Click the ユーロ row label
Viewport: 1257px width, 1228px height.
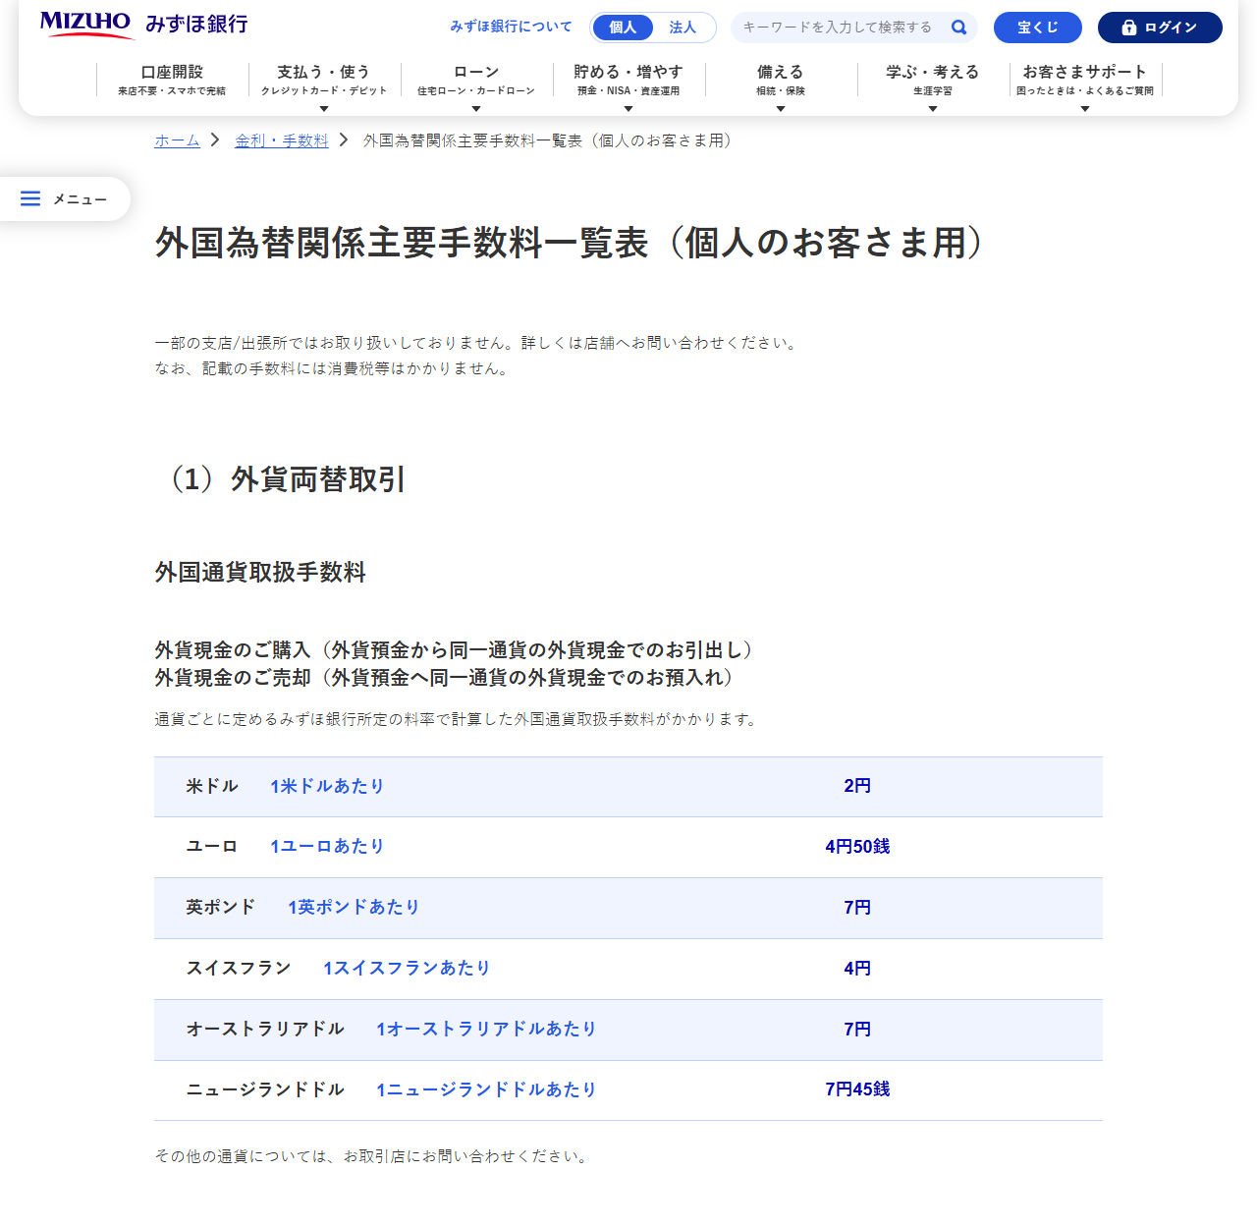(x=212, y=846)
